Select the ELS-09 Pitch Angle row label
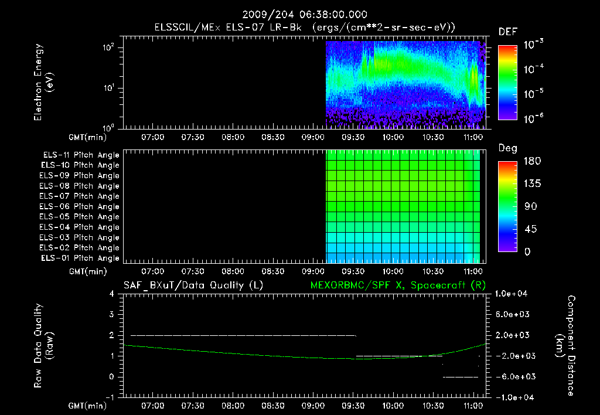The height and width of the screenshot is (415, 600). tap(79, 176)
